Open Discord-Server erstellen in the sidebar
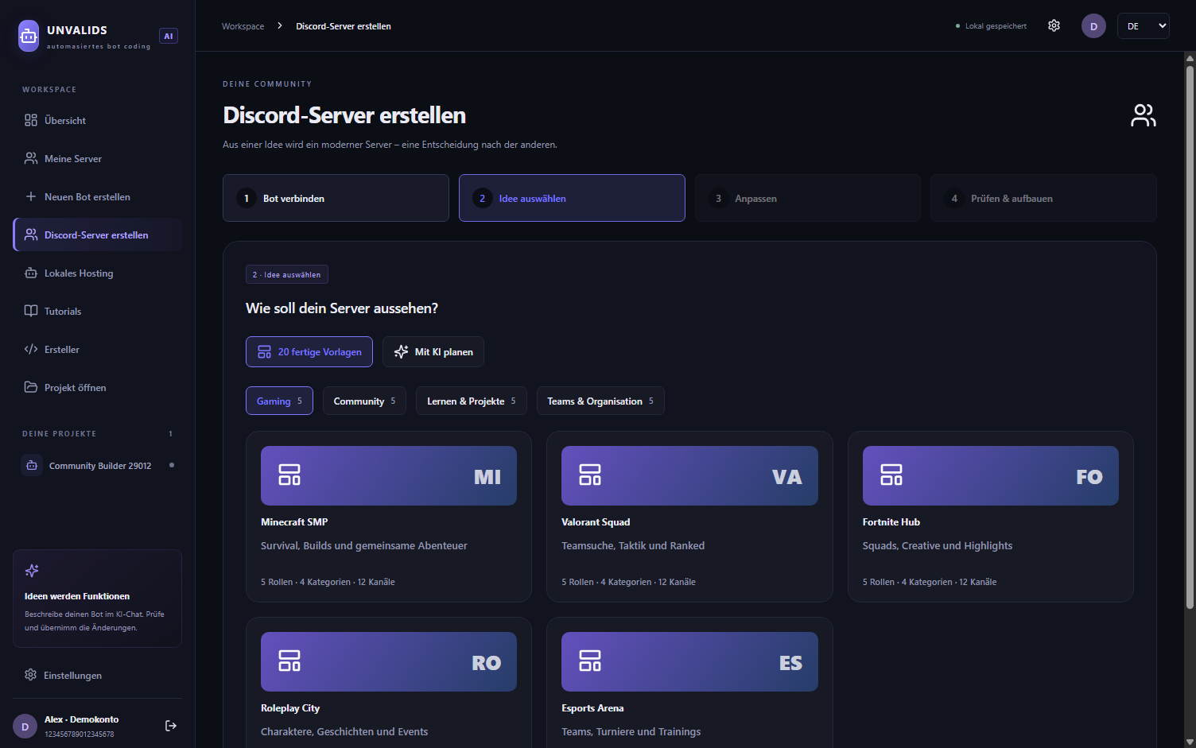This screenshot has height=748, width=1196. 98,234
